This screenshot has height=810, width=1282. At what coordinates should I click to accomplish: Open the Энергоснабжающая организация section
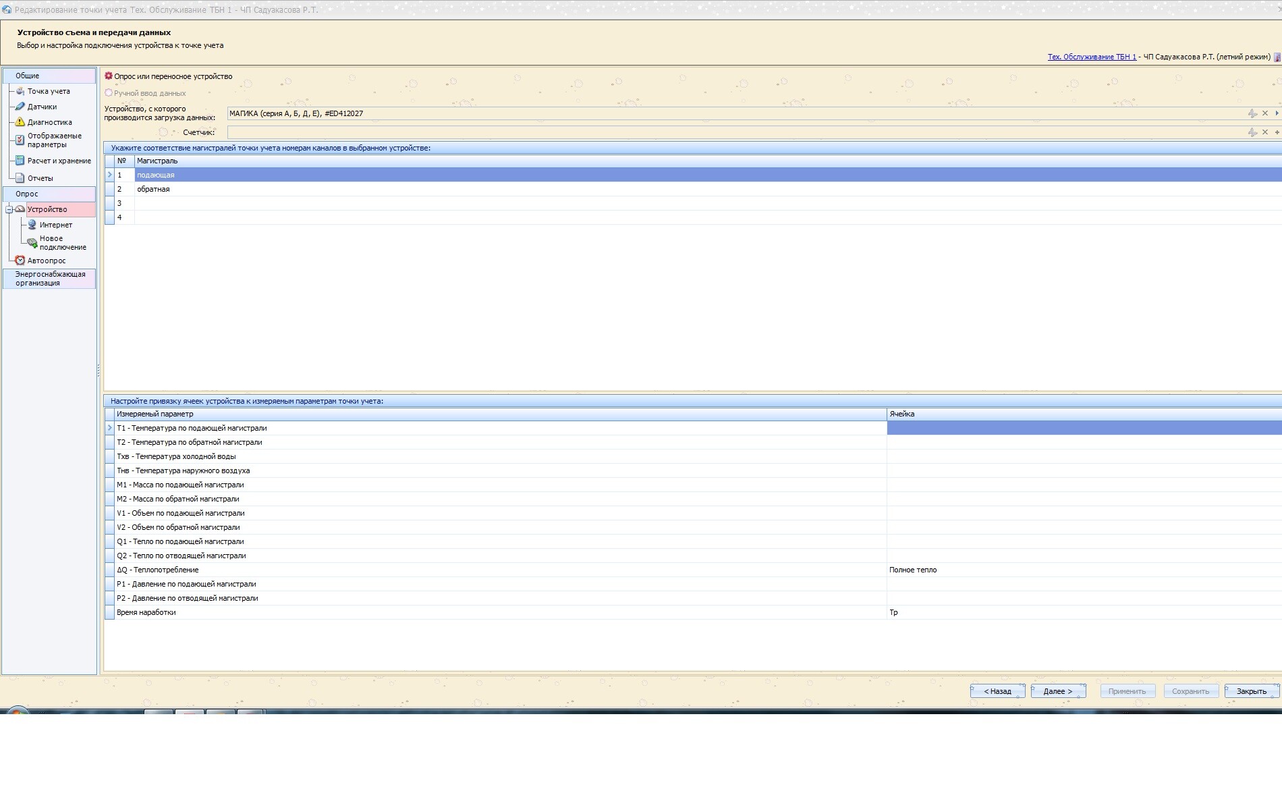pos(50,279)
